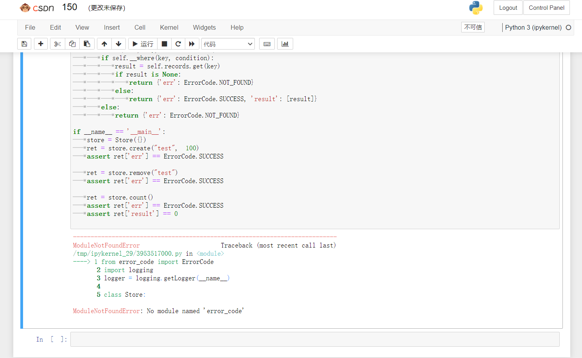This screenshot has width=582, height=358.
Task: Click the 更改未保存 save status text
Action: (x=107, y=8)
